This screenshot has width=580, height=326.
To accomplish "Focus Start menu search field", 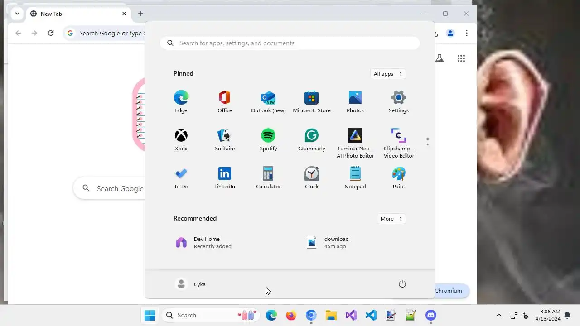I will click(x=290, y=43).
